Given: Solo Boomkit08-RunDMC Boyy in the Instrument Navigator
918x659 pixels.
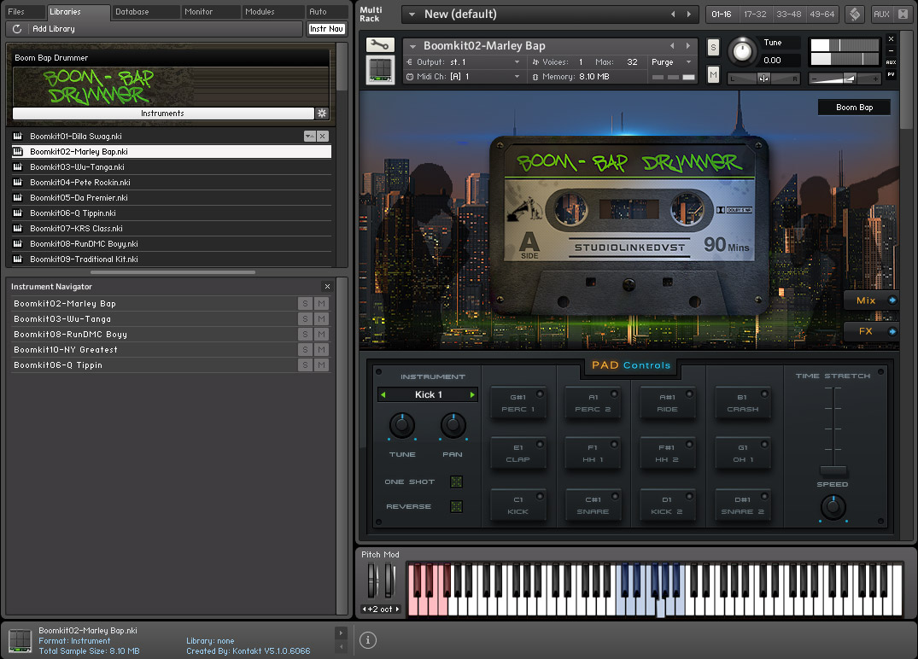Looking at the screenshot, I should (x=305, y=334).
